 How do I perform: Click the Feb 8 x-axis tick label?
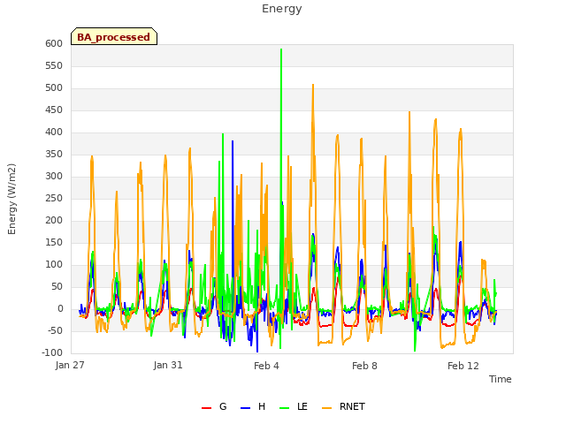coord(364,366)
